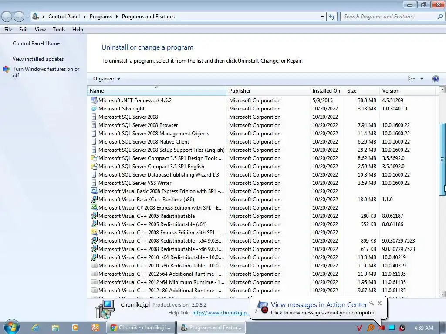Open Turn Windows features on or off
Screen dimensions: 446x334
[x=46, y=72]
